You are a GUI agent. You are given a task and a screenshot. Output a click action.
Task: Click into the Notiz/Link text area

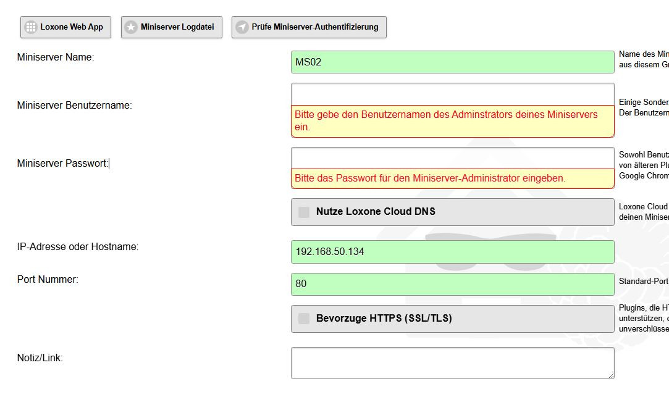tap(453, 363)
